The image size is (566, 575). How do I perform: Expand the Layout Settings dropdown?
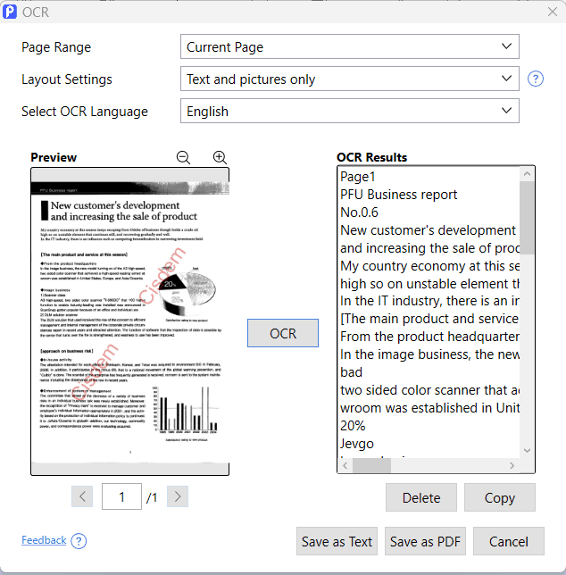tap(349, 79)
